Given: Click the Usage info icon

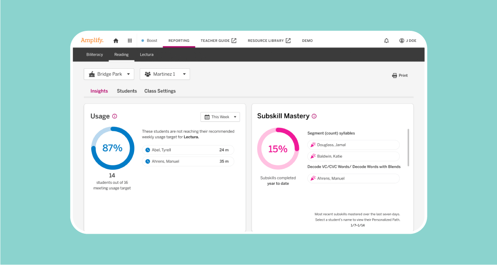Looking at the screenshot, I should coord(115,116).
